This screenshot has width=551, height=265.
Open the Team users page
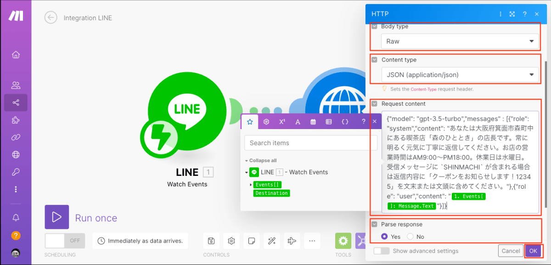tap(16, 85)
